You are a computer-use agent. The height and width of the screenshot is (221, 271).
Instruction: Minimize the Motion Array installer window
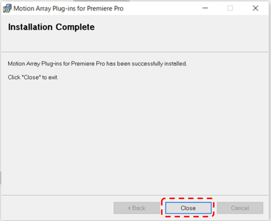pos(205,8)
